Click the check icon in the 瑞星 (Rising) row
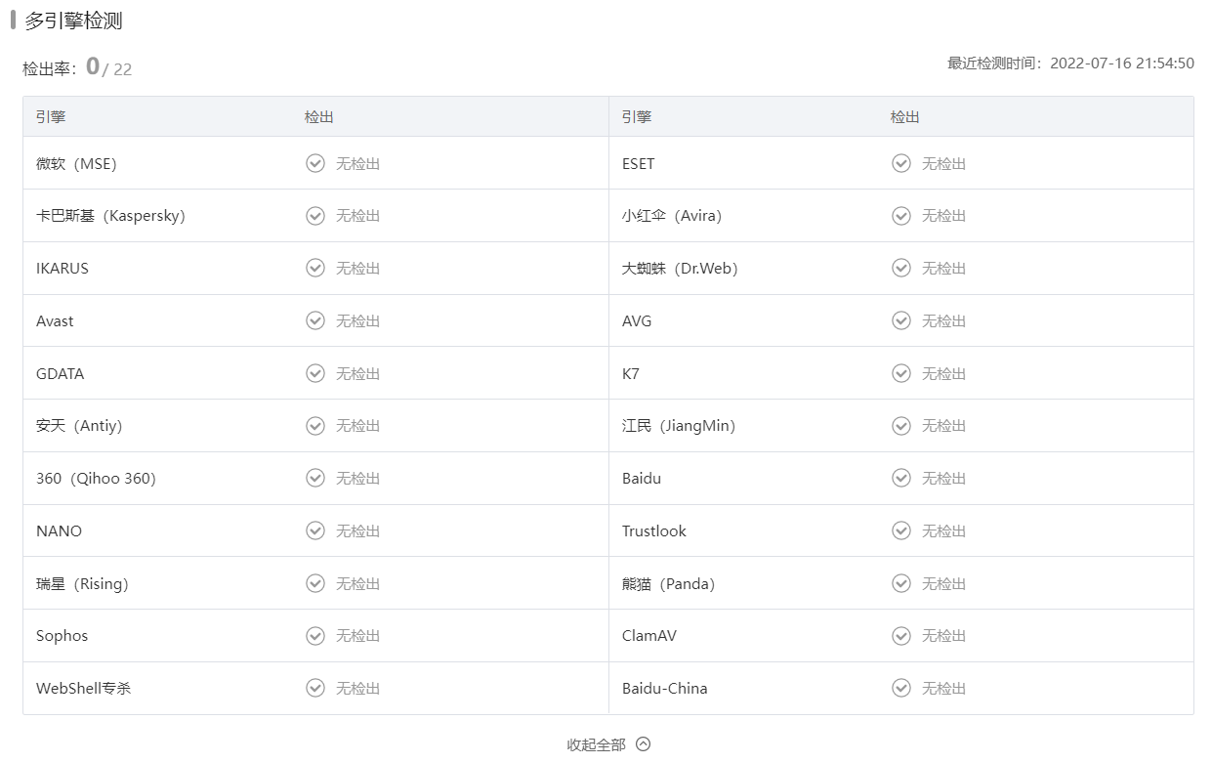Screen dimensions: 1212x763 click(x=315, y=583)
